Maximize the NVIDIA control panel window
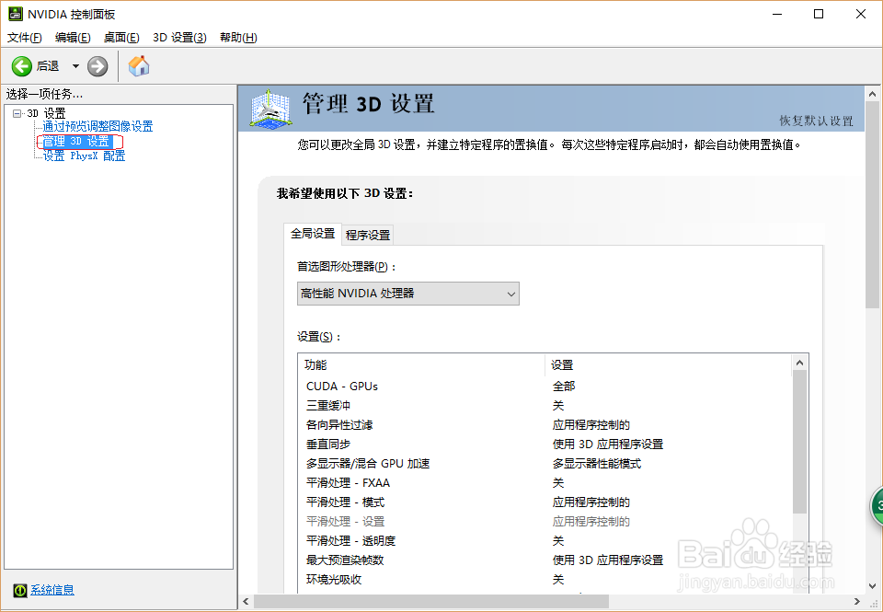The image size is (883, 612). 819,14
